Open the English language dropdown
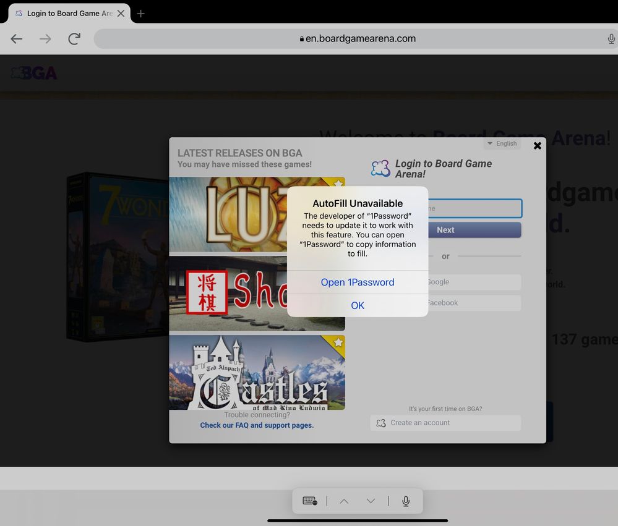Image resolution: width=618 pixels, height=526 pixels. pyautogui.click(x=502, y=143)
